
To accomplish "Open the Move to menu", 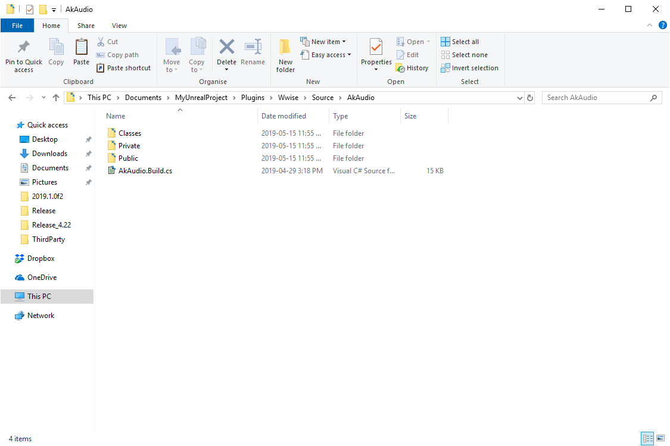I will [x=172, y=55].
